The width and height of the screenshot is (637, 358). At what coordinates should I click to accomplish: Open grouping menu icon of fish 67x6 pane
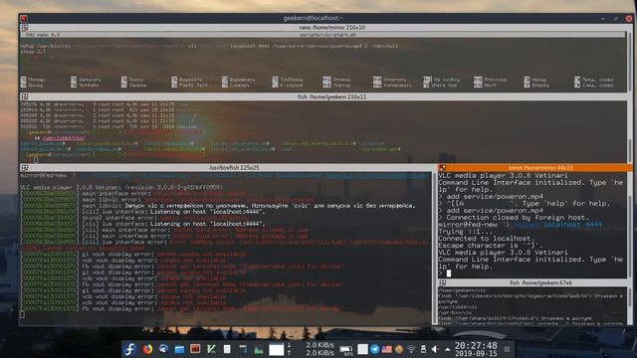[x=443, y=282]
